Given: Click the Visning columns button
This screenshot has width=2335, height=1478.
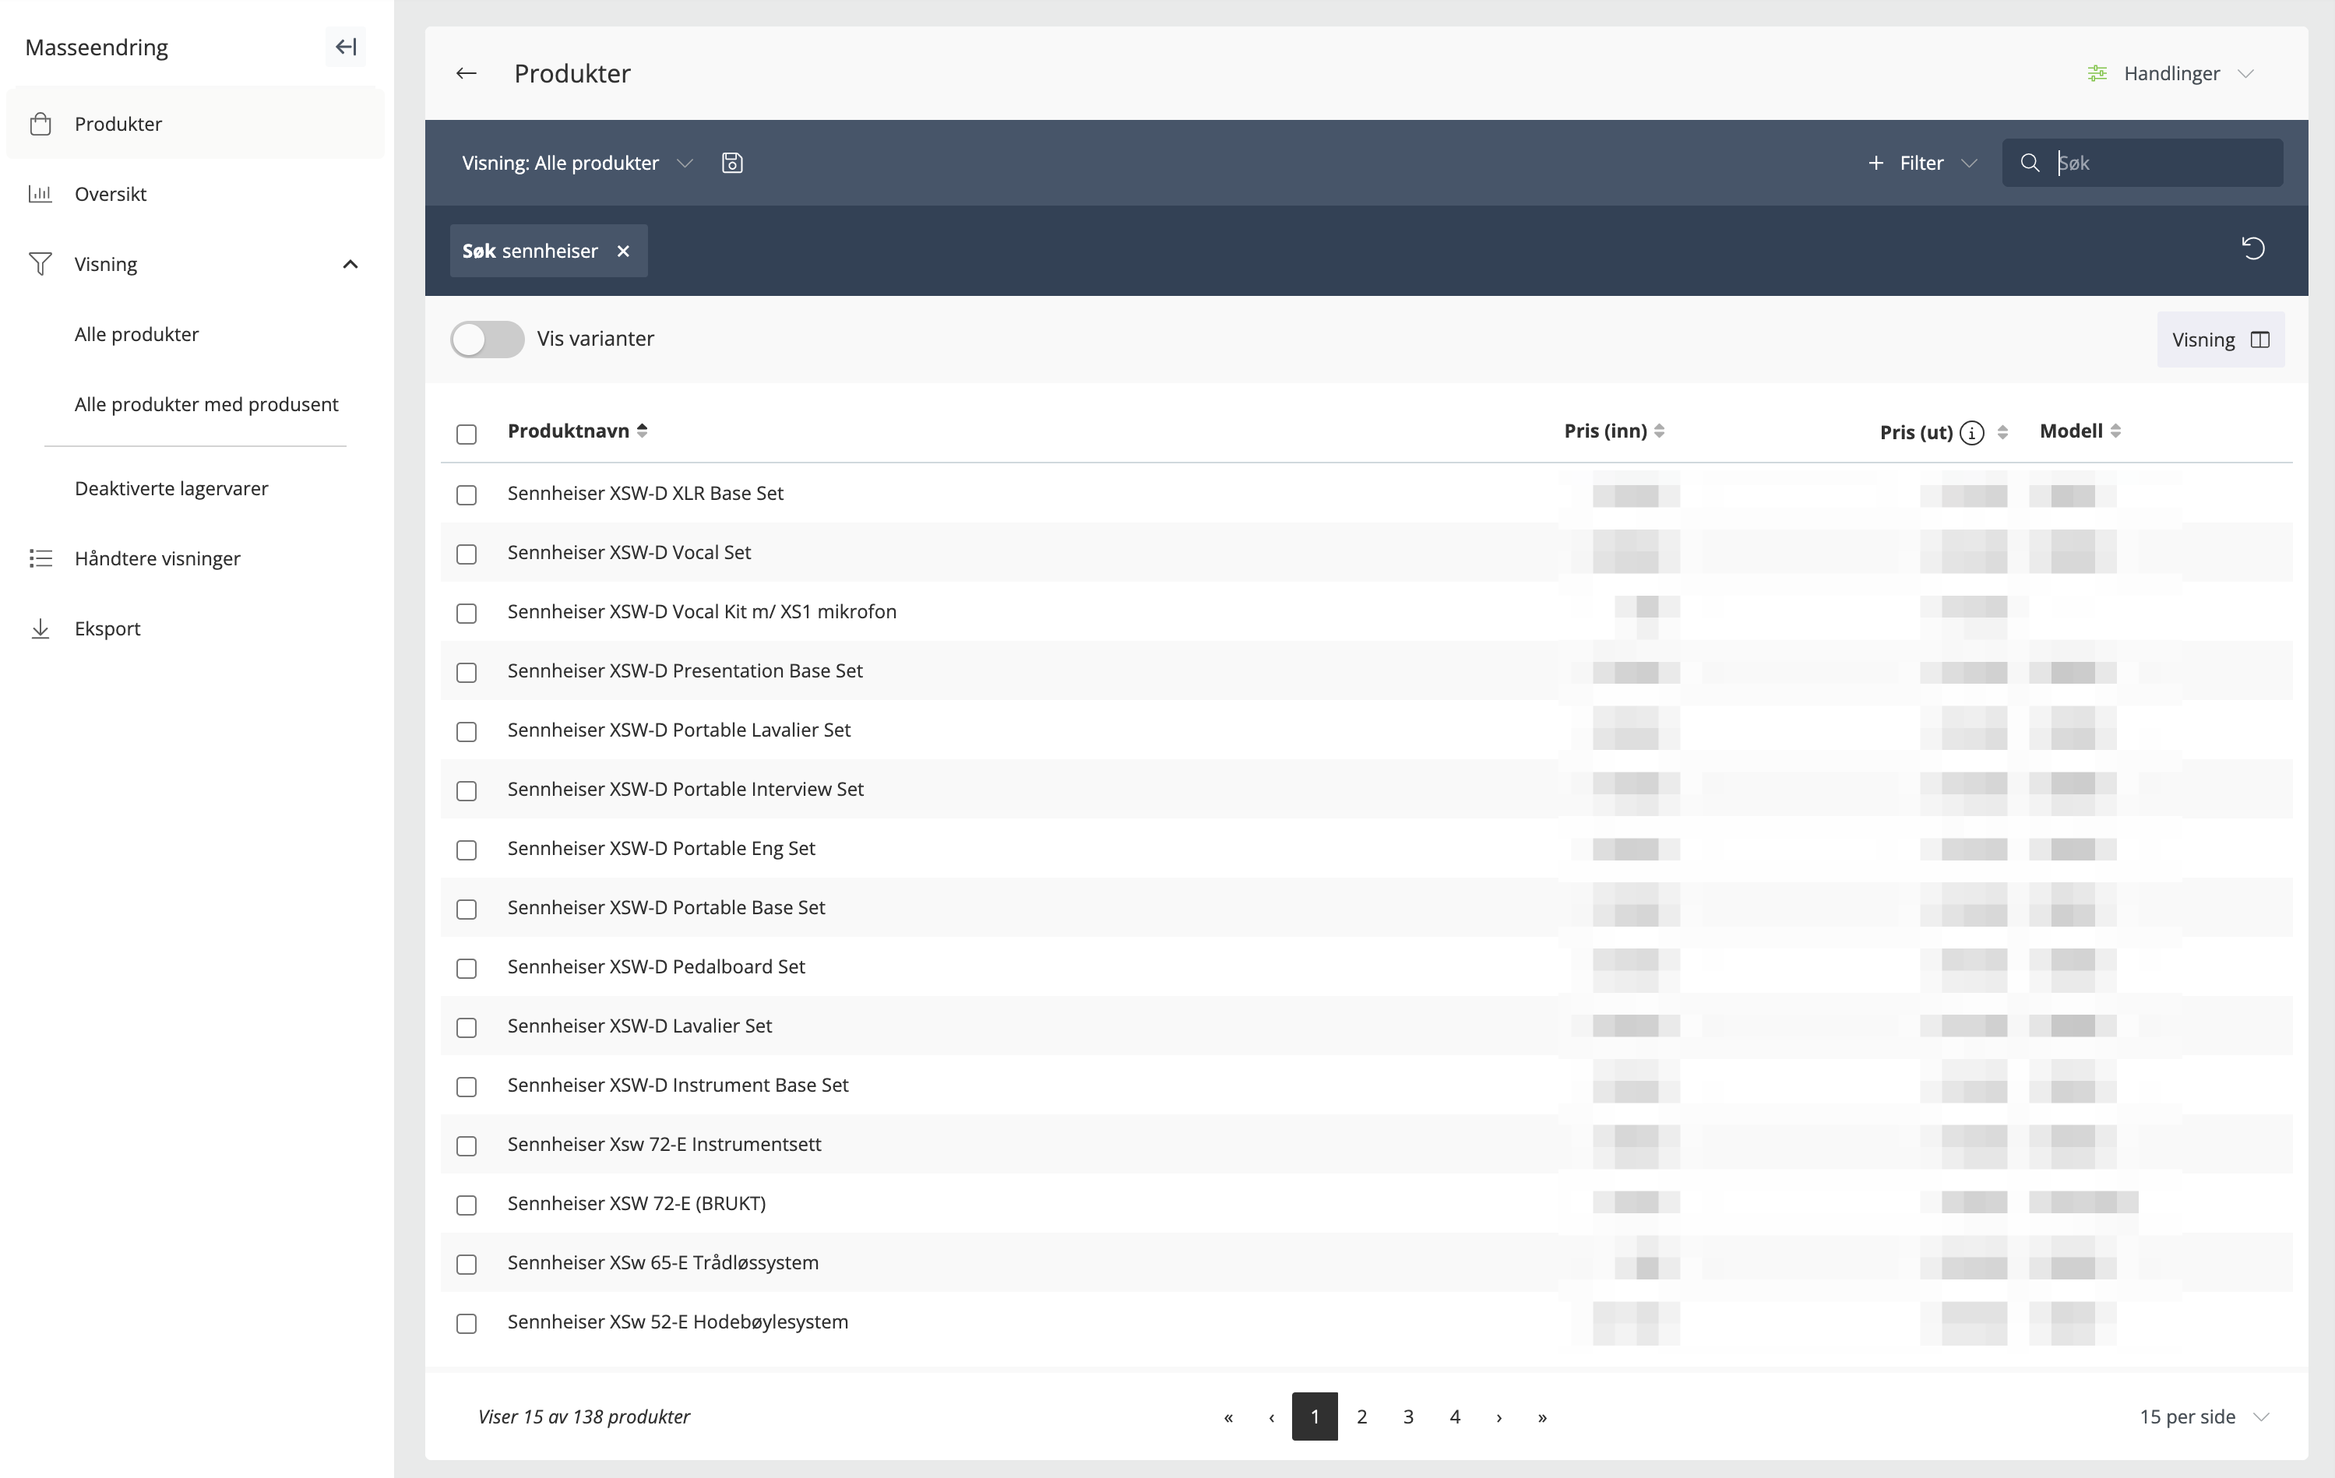Looking at the screenshot, I should click(x=2220, y=340).
